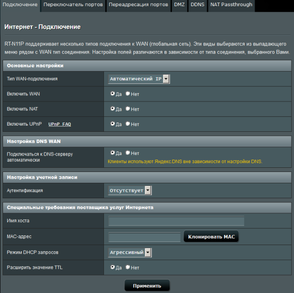294x293 pixels.
Task: Click the Интернет - Подключение page title
Action: [43, 27]
